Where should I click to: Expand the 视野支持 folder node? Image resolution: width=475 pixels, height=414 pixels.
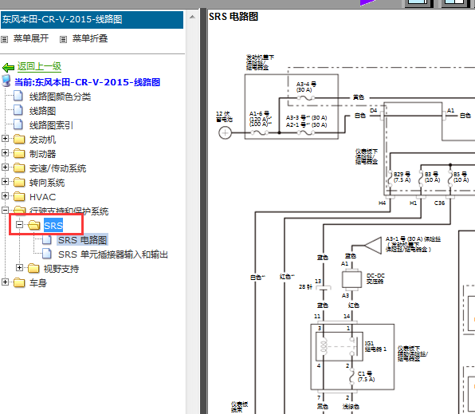point(19,268)
